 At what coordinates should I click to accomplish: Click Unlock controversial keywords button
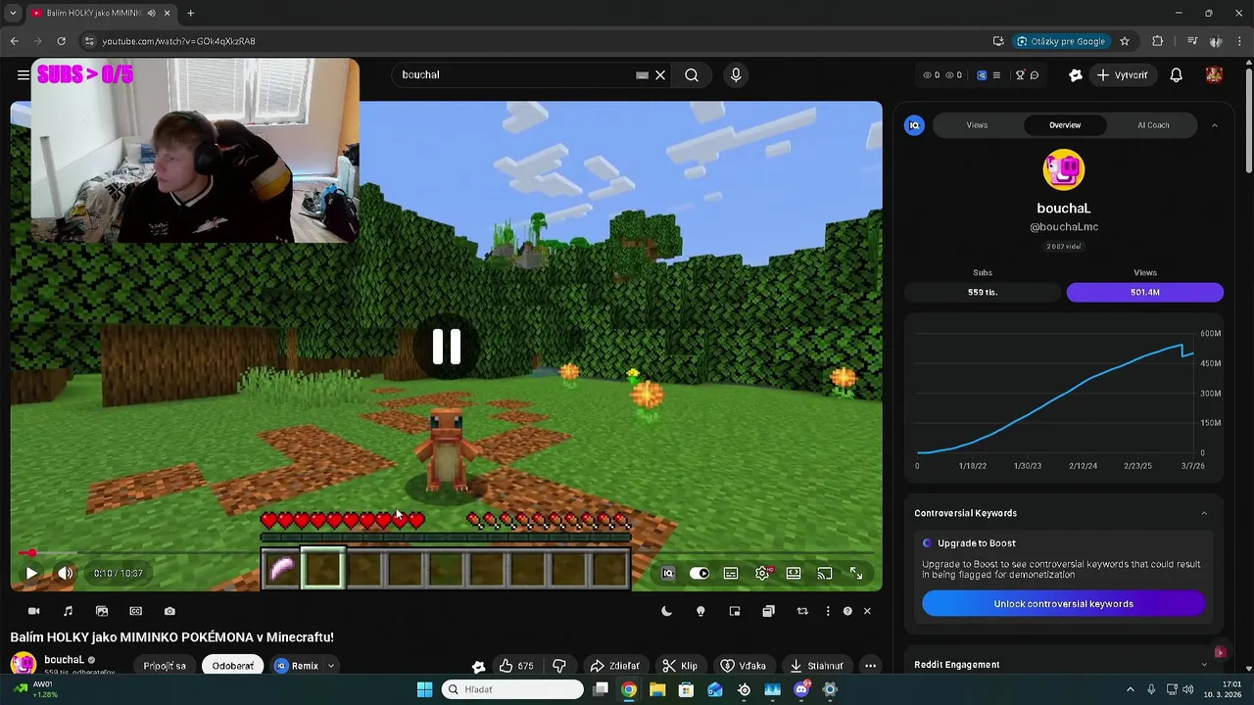point(1063,604)
